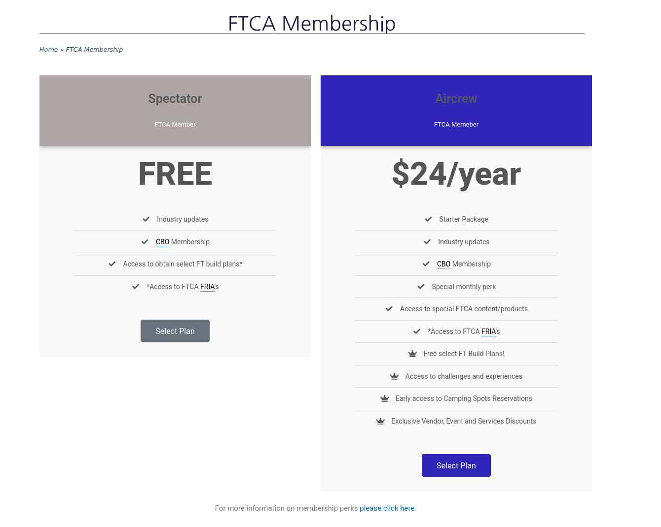Click the CBO abbreviation under Aircrew features
This screenshot has height=527, width=661.
point(443,264)
